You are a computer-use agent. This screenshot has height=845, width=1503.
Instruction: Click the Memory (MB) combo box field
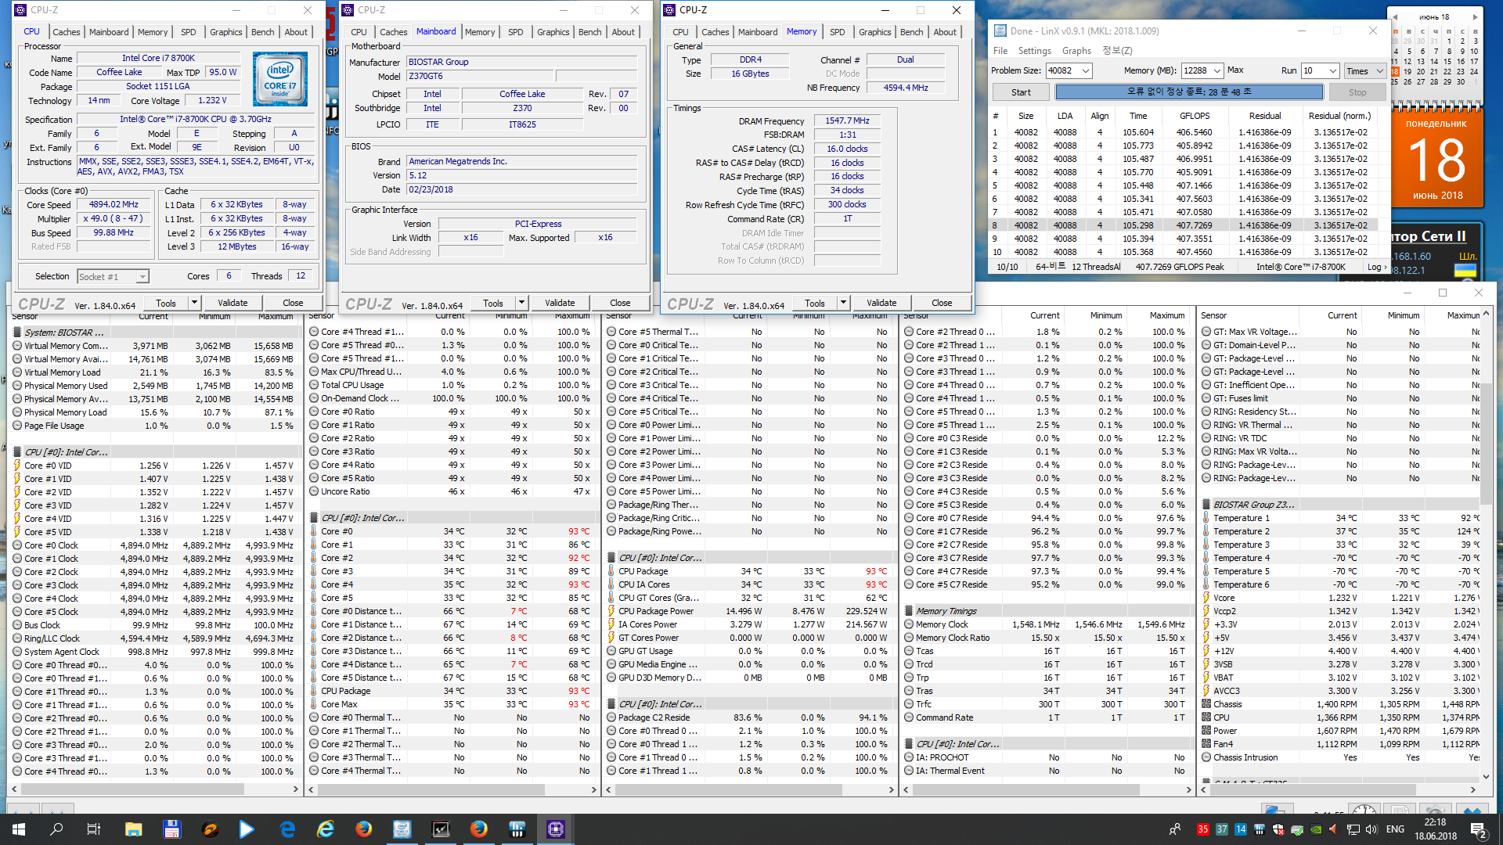pyautogui.click(x=1196, y=70)
